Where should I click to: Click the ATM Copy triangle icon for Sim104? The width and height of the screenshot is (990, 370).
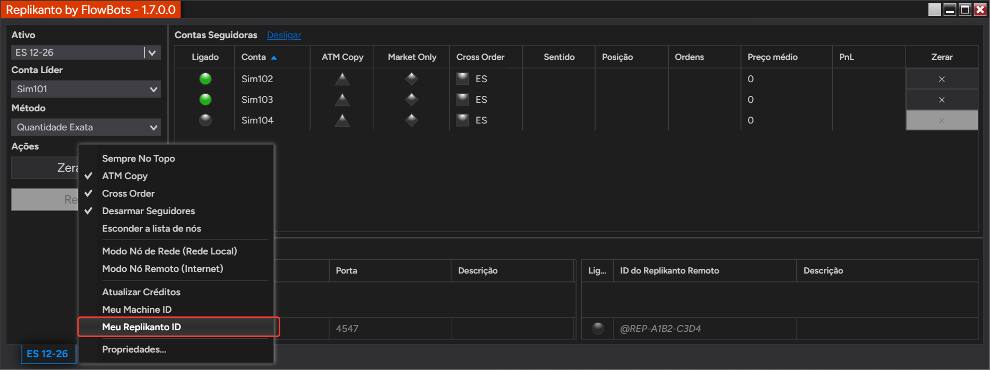pos(342,120)
